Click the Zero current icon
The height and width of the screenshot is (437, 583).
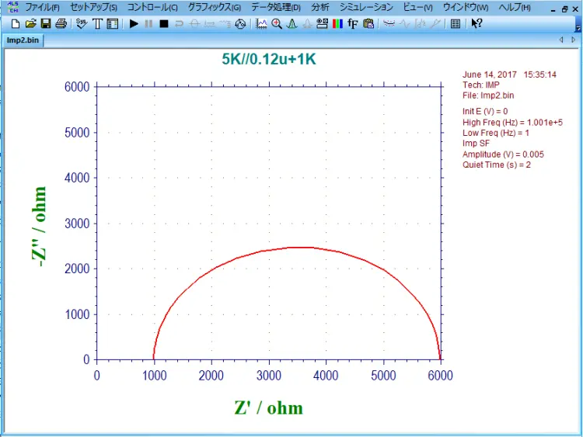pos(194,24)
